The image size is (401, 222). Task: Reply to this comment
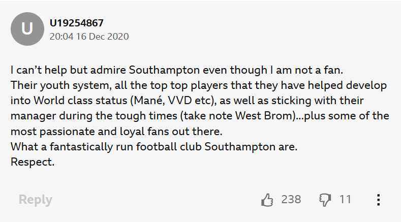(35, 200)
